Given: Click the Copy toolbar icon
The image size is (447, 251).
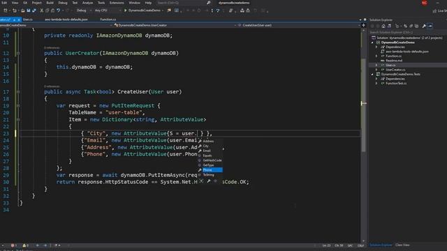Looking at the screenshot, I should [x=47, y=10].
